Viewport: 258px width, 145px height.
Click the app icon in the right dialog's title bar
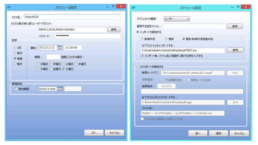coord(134,7)
